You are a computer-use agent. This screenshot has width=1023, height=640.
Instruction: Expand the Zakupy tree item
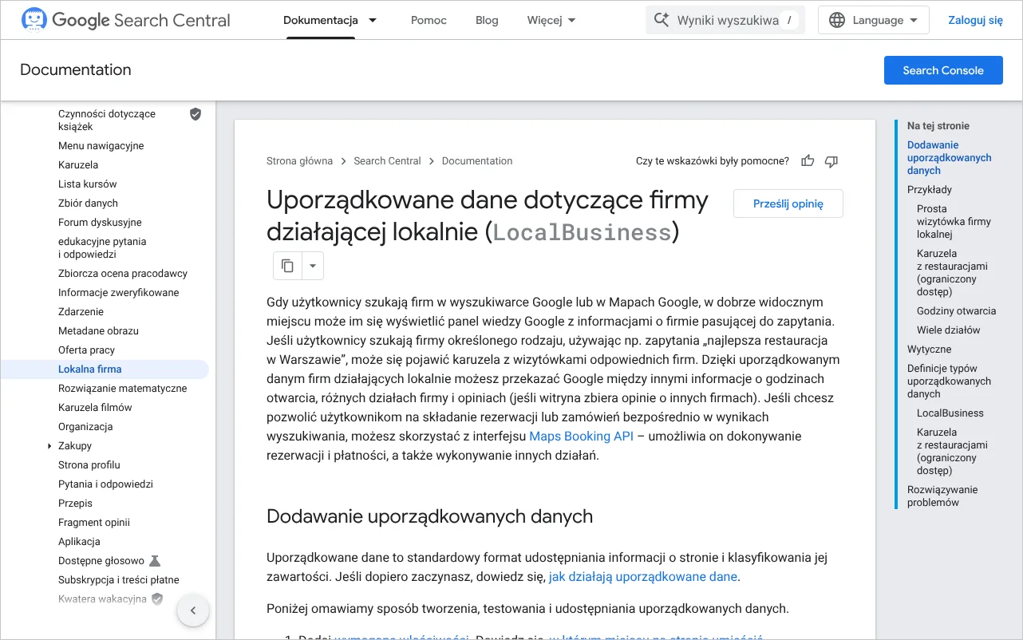coord(49,446)
